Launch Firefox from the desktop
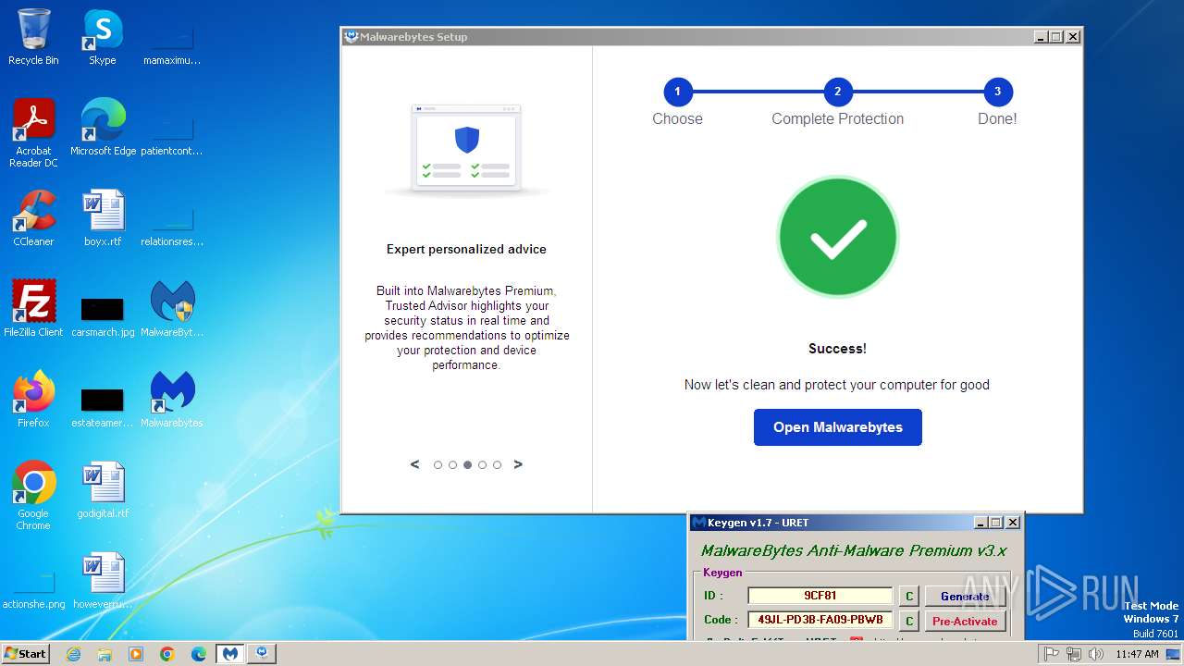 point(33,400)
